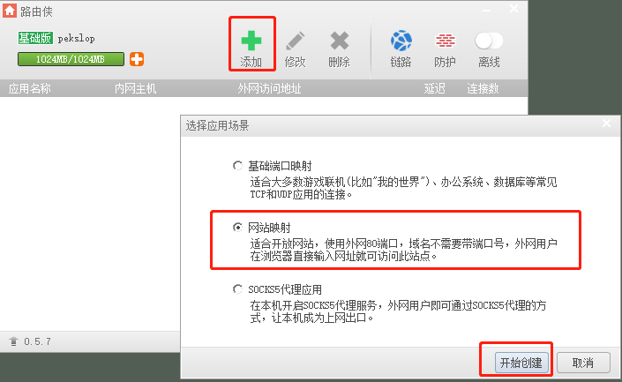Click the green plus 添加 icon
The height and width of the screenshot is (382, 622).
click(251, 41)
